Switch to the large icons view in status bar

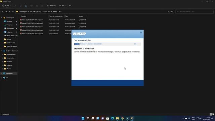tap(213, 114)
